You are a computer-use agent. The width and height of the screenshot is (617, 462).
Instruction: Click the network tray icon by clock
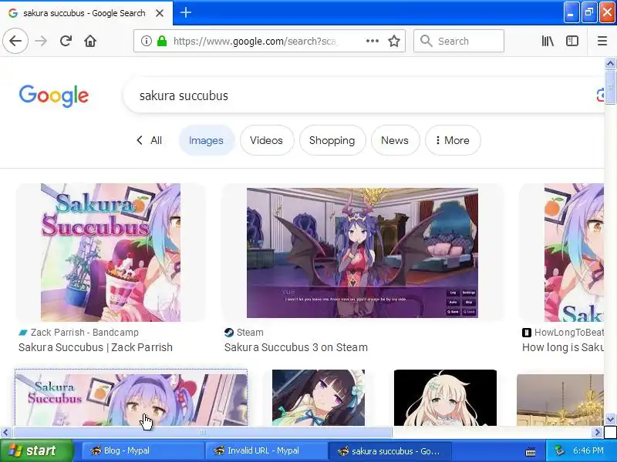(559, 450)
